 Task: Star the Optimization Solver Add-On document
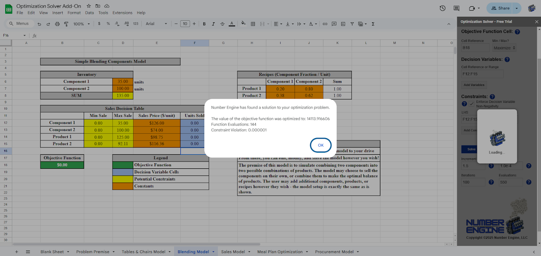point(89,6)
